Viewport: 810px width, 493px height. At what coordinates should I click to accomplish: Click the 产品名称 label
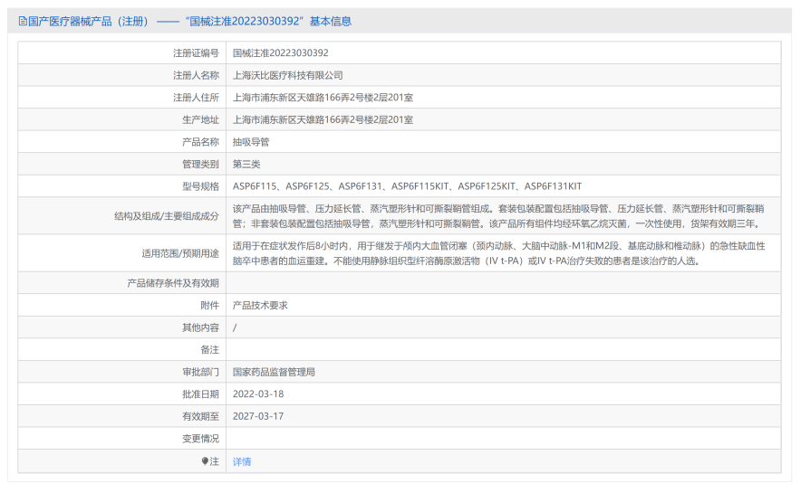click(200, 142)
